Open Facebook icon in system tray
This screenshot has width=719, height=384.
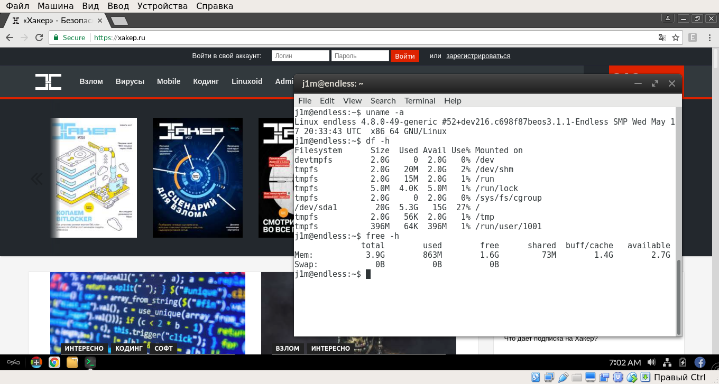700,362
